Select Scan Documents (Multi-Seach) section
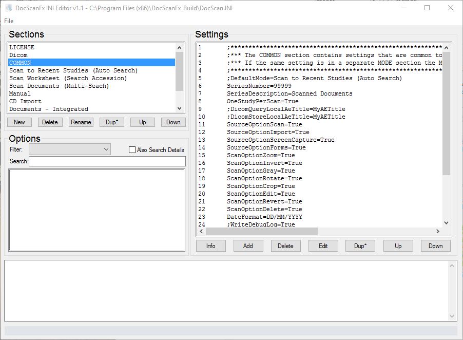This screenshot has height=340, width=463. pos(91,86)
